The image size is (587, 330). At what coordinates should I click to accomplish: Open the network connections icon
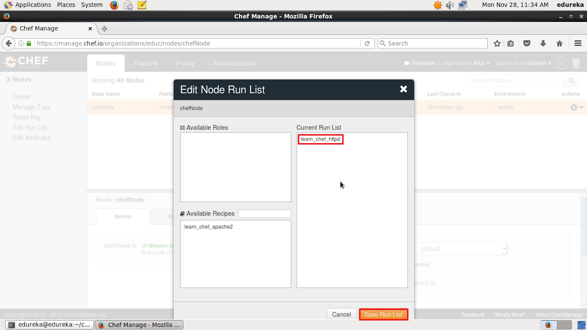(463, 5)
